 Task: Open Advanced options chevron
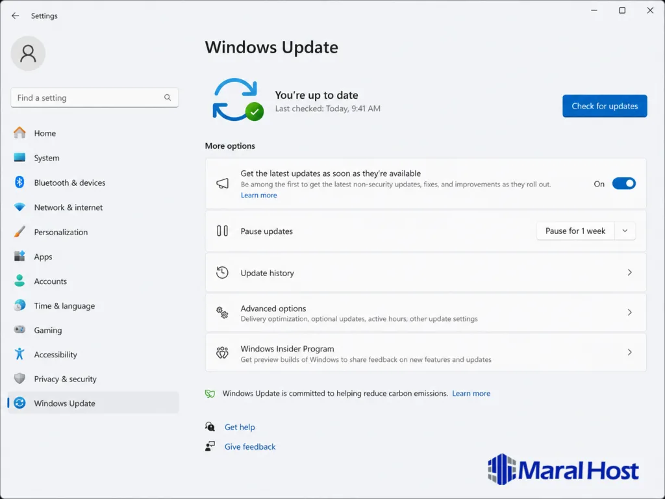tap(629, 313)
